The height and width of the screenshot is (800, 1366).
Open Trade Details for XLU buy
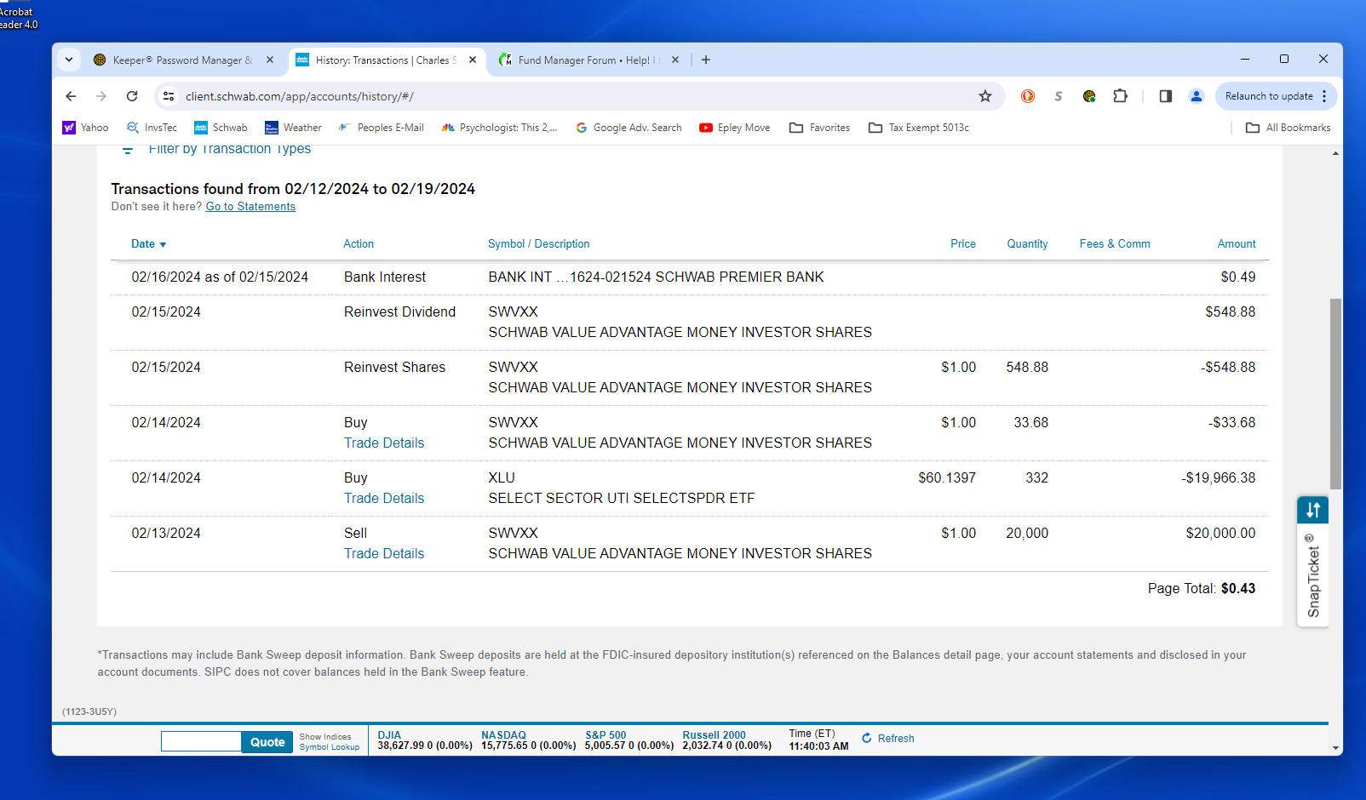coord(384,499)
